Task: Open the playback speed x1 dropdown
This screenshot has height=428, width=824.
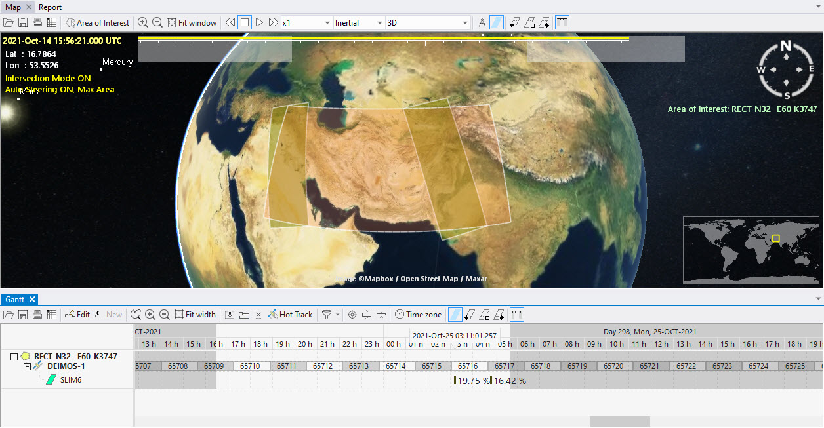Action: (x=306, y=22)
